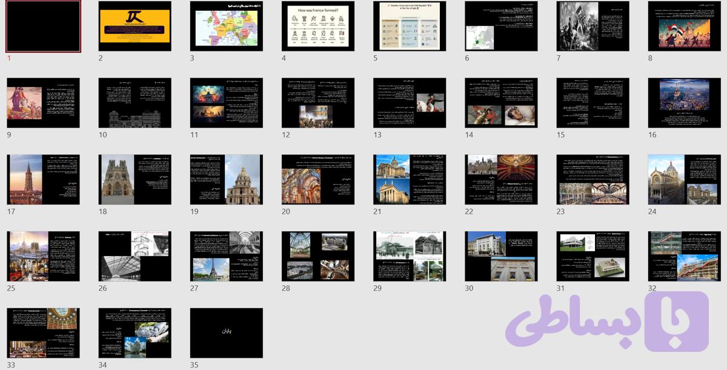The height and width of the screenshot is (370, 727).
Task: Choose slide 19 with the domed building
Action: (227, 179)
